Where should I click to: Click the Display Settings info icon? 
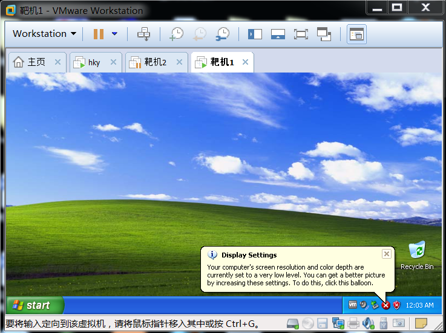coord(212,255)
